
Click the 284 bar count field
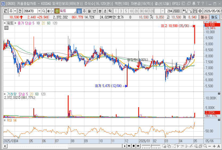coord(169,11)
